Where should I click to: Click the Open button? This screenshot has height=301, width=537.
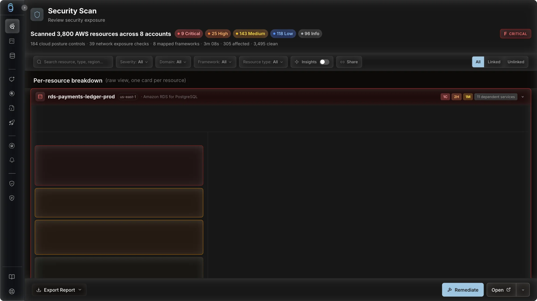click(501, 290)
